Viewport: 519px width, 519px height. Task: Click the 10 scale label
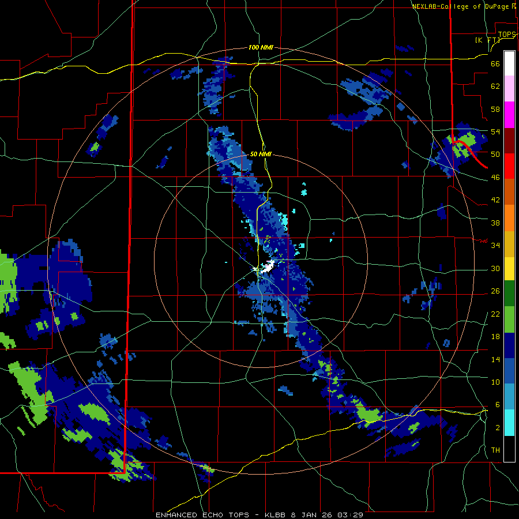click(495, 382)
